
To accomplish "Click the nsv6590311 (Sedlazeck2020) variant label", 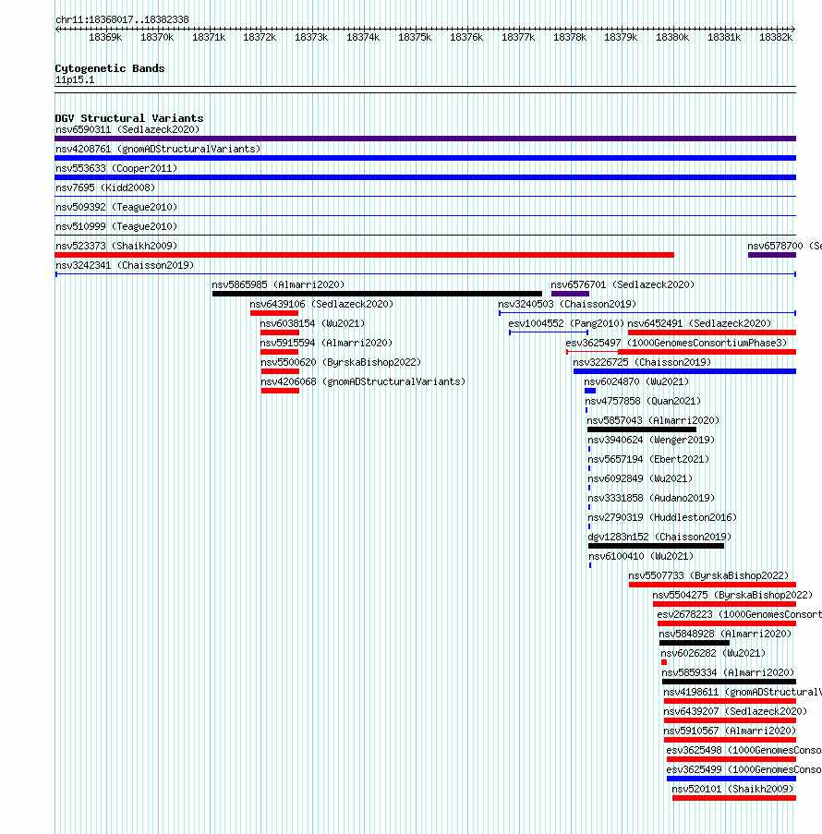I will click(127, 130).
